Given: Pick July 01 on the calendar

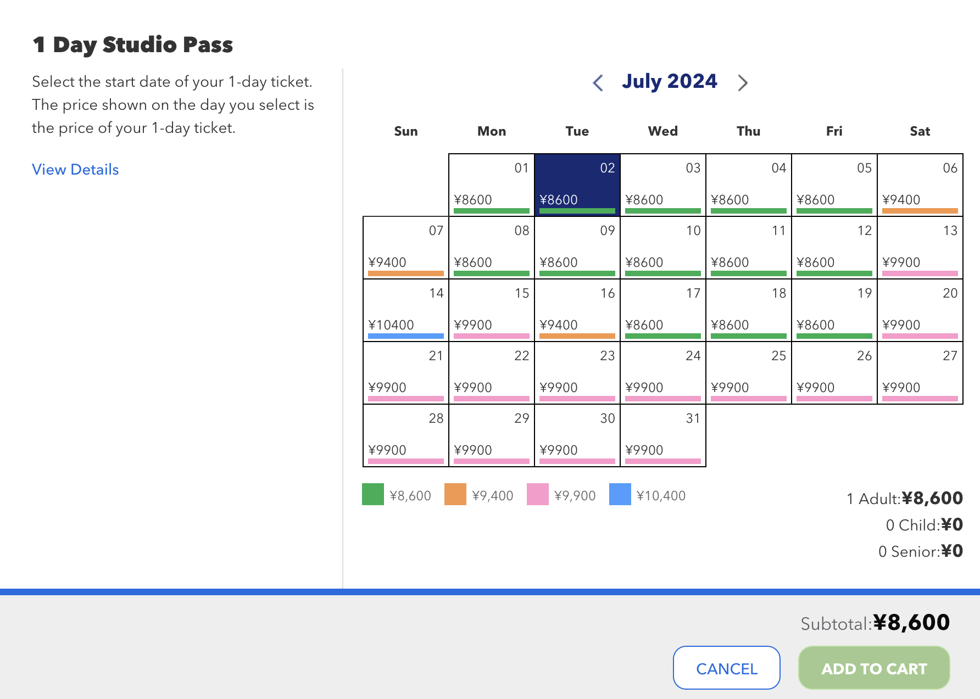Looking at the screenshot, I should 492,185.
